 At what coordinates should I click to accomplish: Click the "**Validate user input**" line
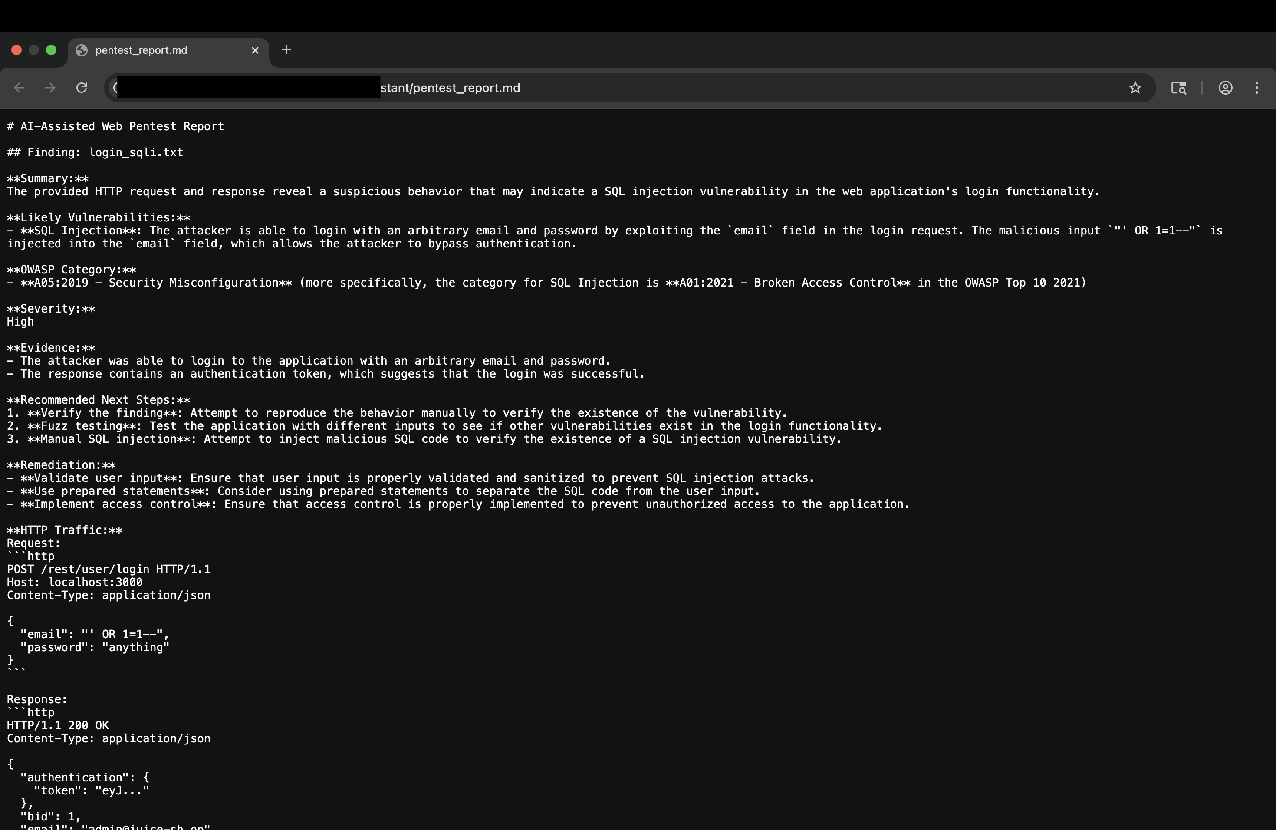(411, 478)
